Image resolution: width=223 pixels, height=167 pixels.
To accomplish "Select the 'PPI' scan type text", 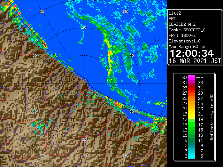I will point(172,19).
